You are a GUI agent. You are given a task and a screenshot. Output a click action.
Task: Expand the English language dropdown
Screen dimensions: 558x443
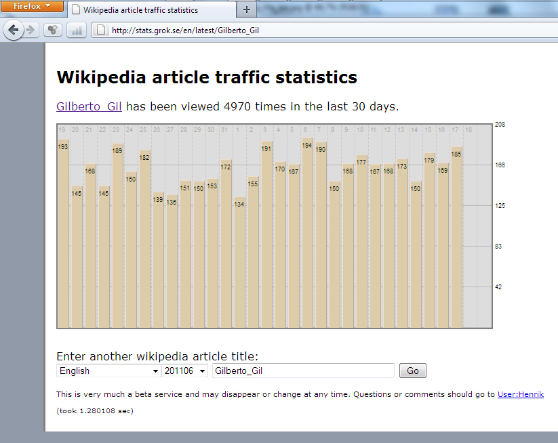pos(108,371)
